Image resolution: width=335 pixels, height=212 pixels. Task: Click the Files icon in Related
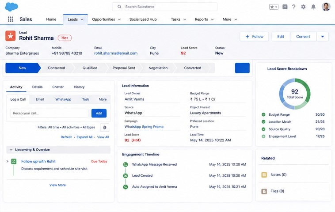click(x=264, y=191)
